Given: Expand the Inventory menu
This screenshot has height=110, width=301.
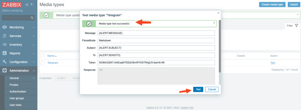Looking at the screenshot, I should coord(19,44).
